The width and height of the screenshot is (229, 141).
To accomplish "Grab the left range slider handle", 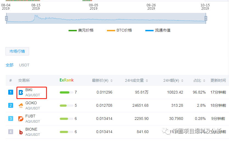I will (6, 18).
